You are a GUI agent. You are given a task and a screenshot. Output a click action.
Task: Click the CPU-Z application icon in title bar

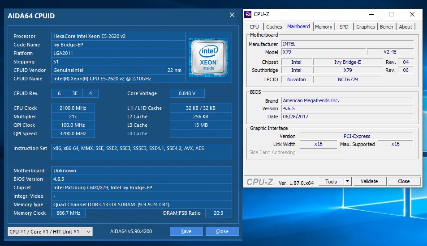247,14
